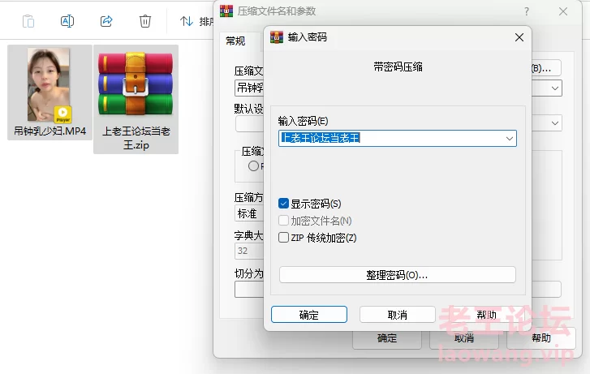The height and width of the screenshot is (374, 590).
Task: Click the Delete trash icon in Explorer
Action: click(x=145, y=21)
